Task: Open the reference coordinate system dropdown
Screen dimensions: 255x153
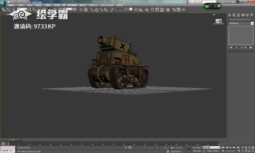Action: click(67, 9)
